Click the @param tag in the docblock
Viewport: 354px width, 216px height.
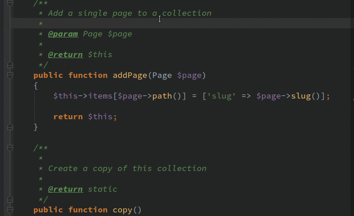pyautogui.click(x=63, y=34)
